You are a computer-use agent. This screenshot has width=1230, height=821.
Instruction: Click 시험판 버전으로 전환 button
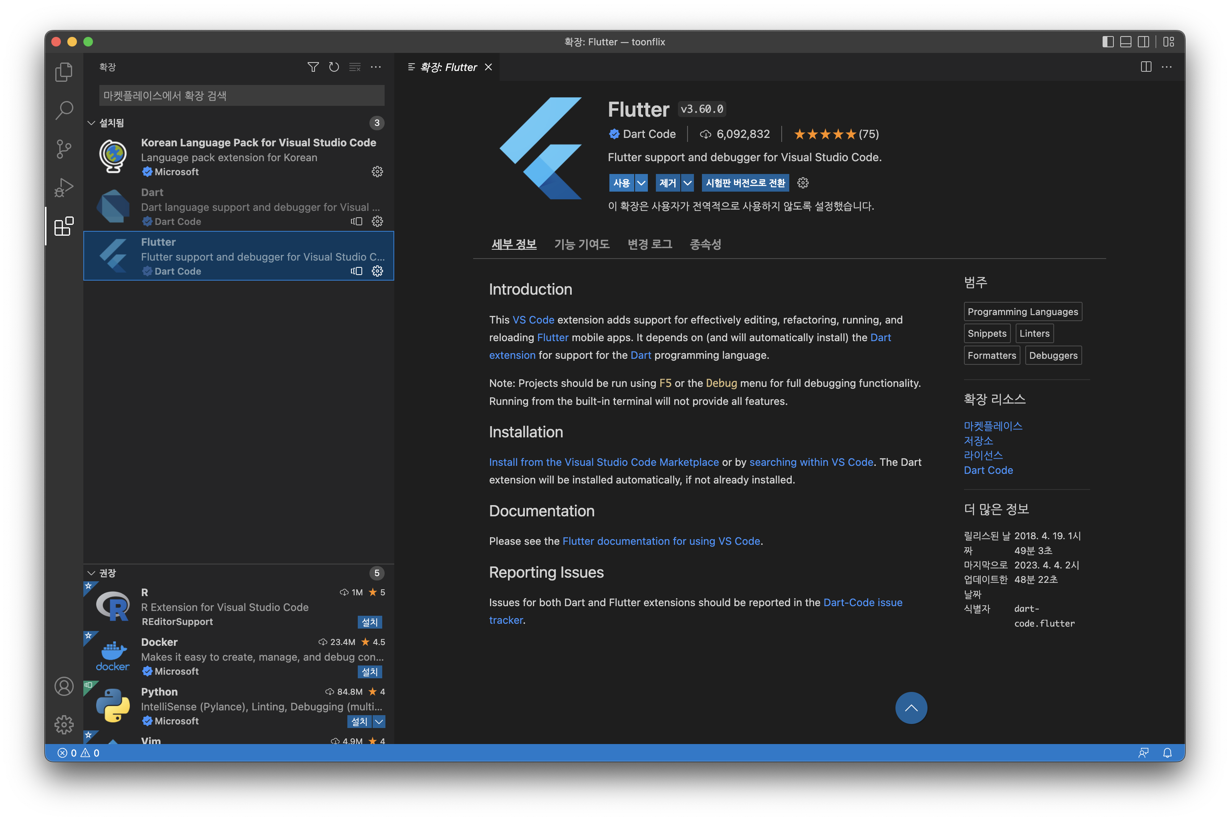pos(745,183)
